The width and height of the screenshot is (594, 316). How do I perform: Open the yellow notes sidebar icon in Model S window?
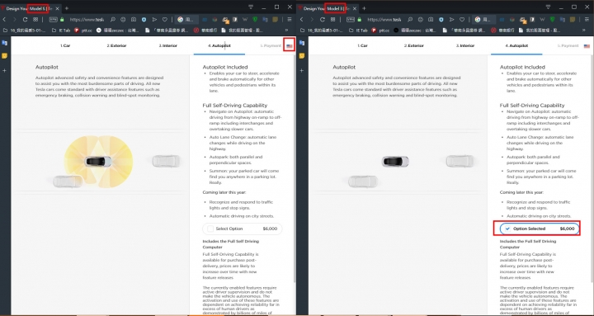point(5,56)
